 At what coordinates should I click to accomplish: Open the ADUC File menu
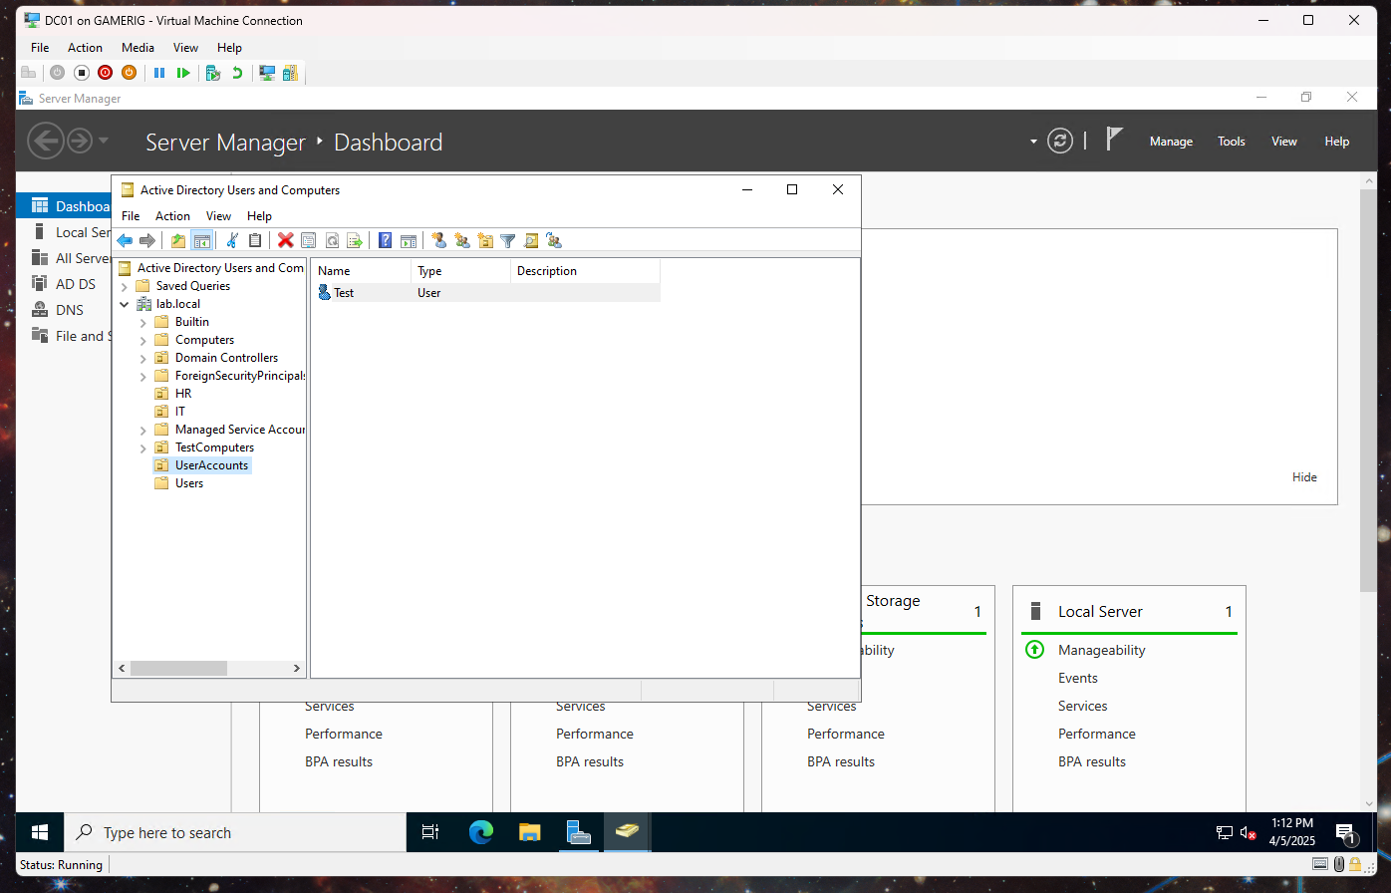[x=131, y=216]
